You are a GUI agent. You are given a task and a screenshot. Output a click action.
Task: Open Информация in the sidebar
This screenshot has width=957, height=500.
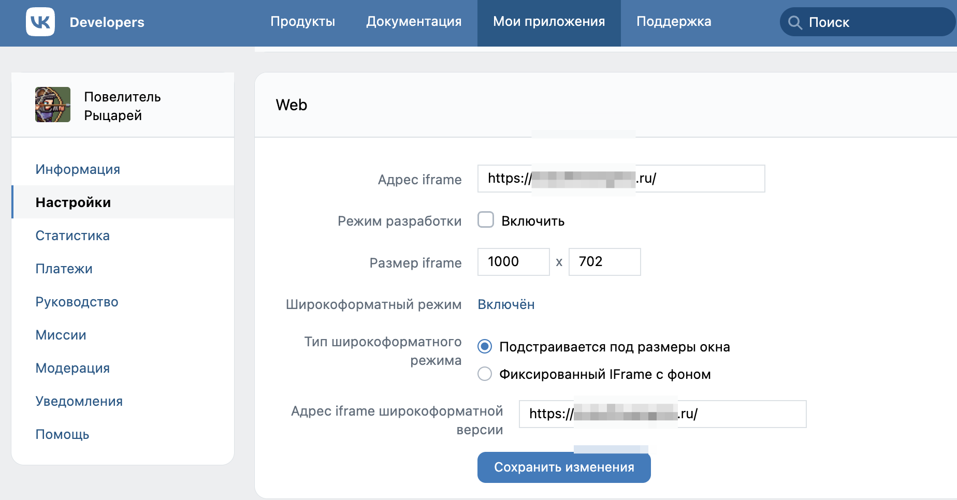pyautogui.click(x=78, y=169)
